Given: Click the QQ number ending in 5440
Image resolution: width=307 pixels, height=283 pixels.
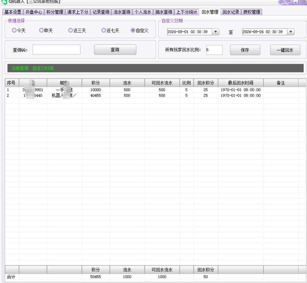Looking at the screenshot, I should tap(33, 96).
